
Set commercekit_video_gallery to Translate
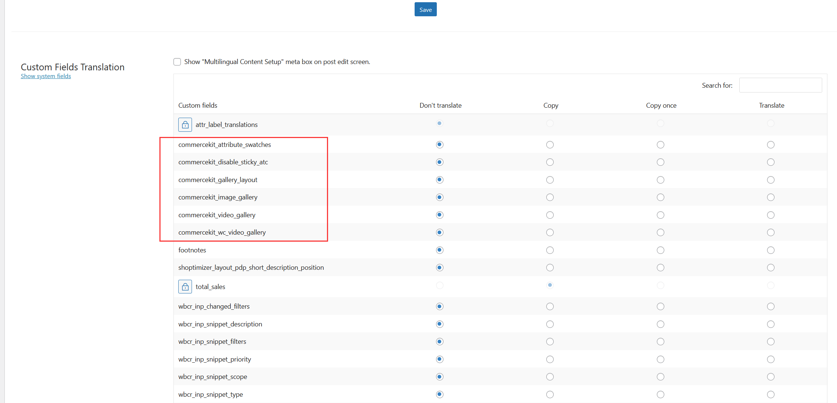point(771,215)
